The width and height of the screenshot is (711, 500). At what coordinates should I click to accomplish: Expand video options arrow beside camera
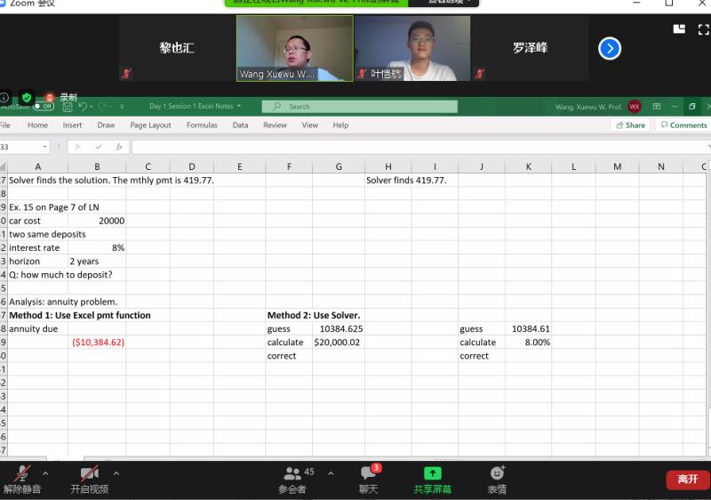(x=116, y=473)
